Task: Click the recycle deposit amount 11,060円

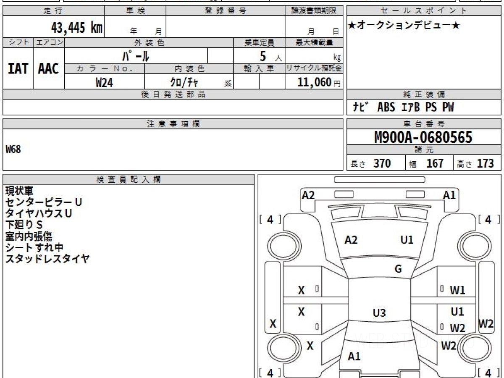Action: [319, 82]
